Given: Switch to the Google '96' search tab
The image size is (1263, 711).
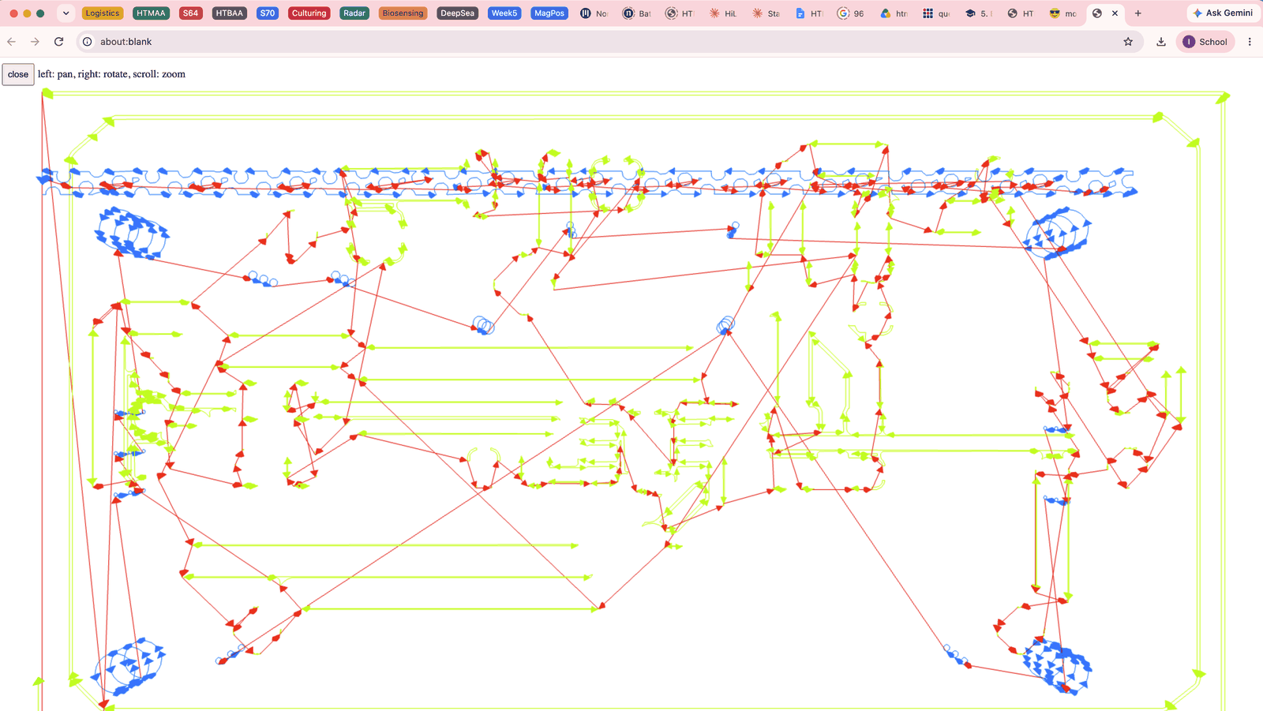Looking at the screenshot, I should pyautogui.click(x=851, y=13).
